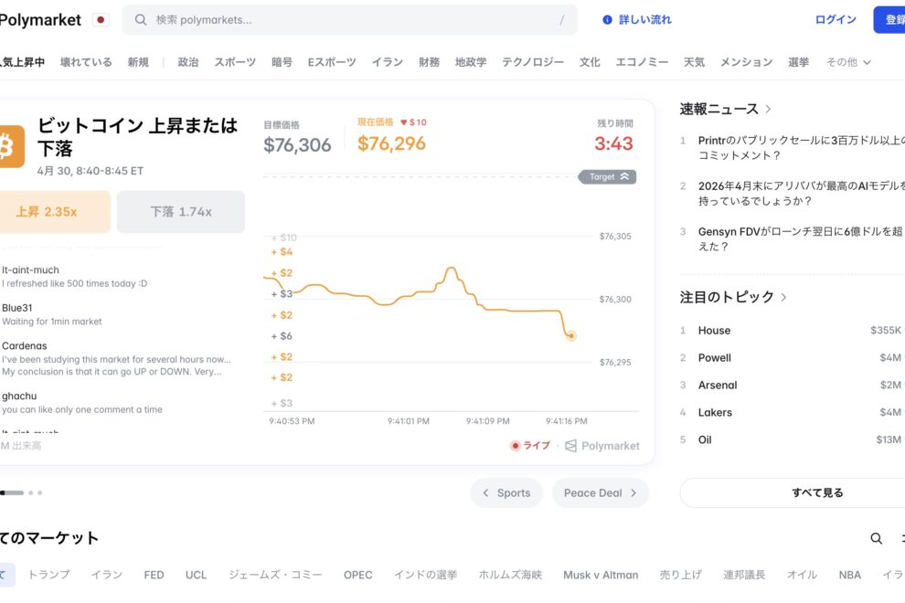This screenshot has width=905, height=603.
Task: Click the red dot beside the Polymarket logo
Action: [101, 18]
